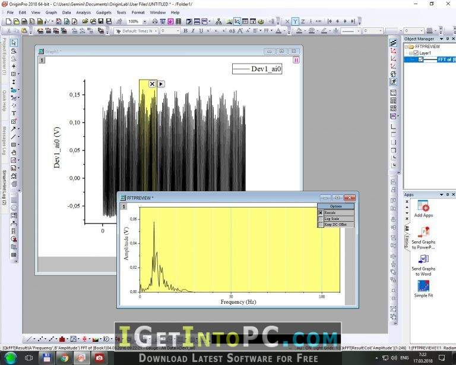Select the Pointer tool in left toolbar

[x=14, y=43]
